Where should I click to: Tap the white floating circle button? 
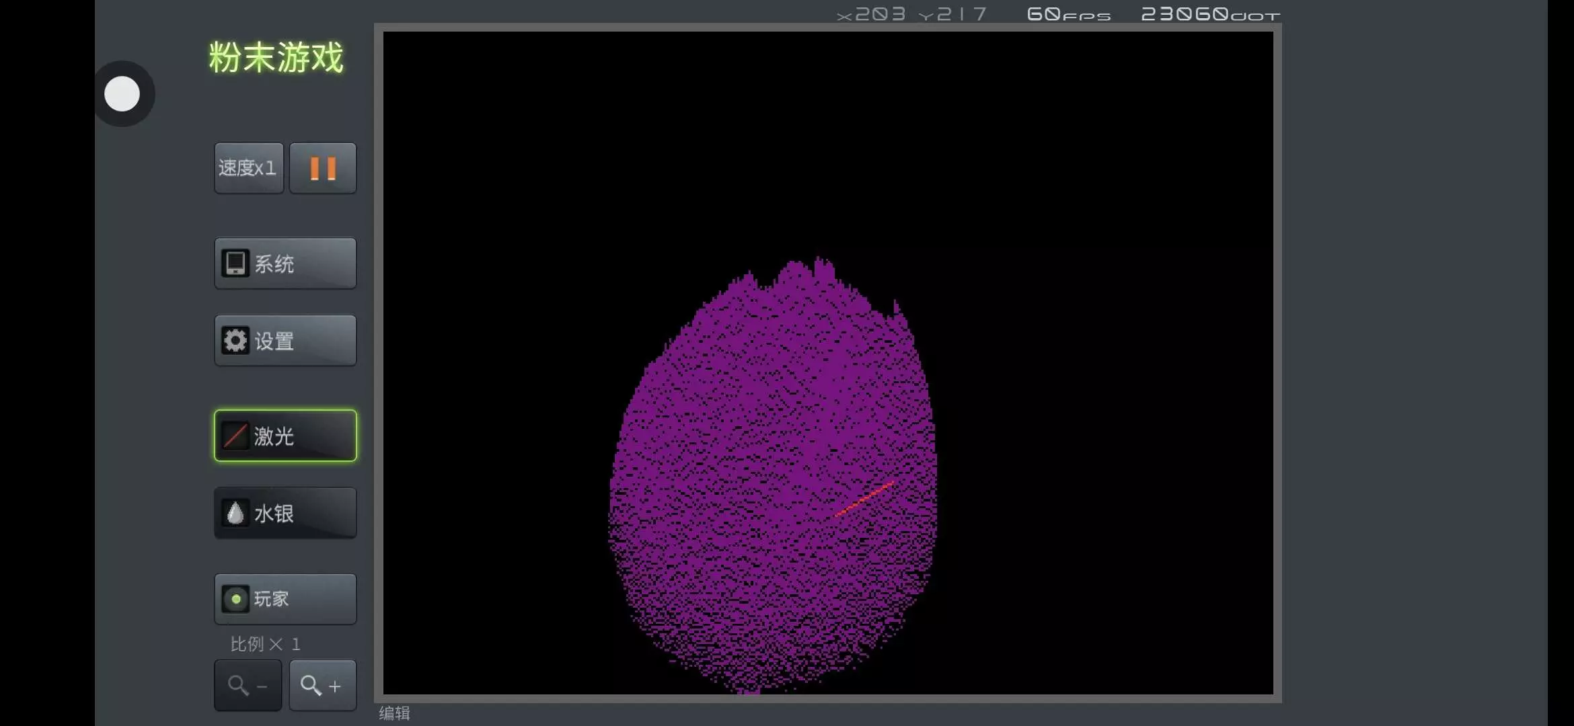point(122,94)
